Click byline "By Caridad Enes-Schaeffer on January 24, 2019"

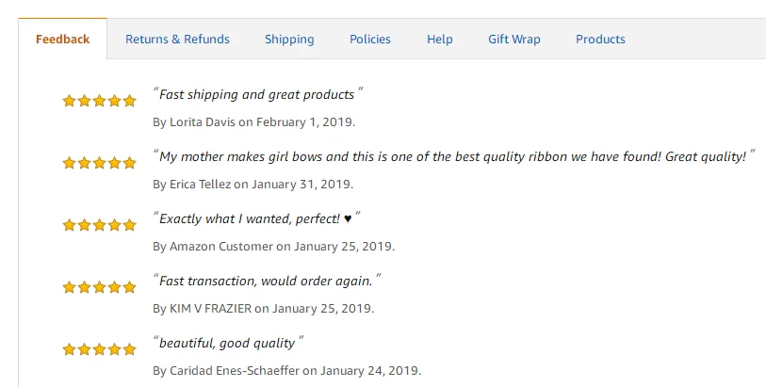coord(286,371)
